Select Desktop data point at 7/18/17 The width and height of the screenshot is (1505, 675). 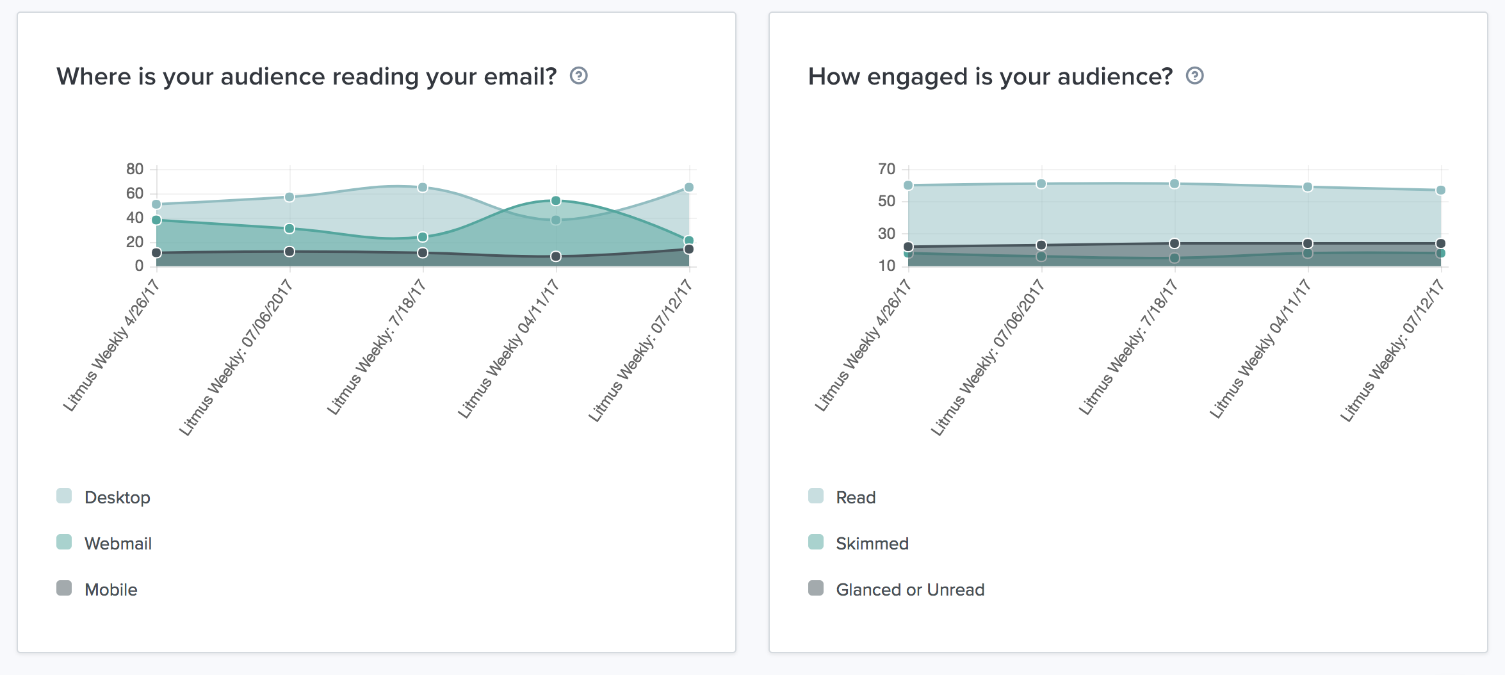(x=423, y=188)
